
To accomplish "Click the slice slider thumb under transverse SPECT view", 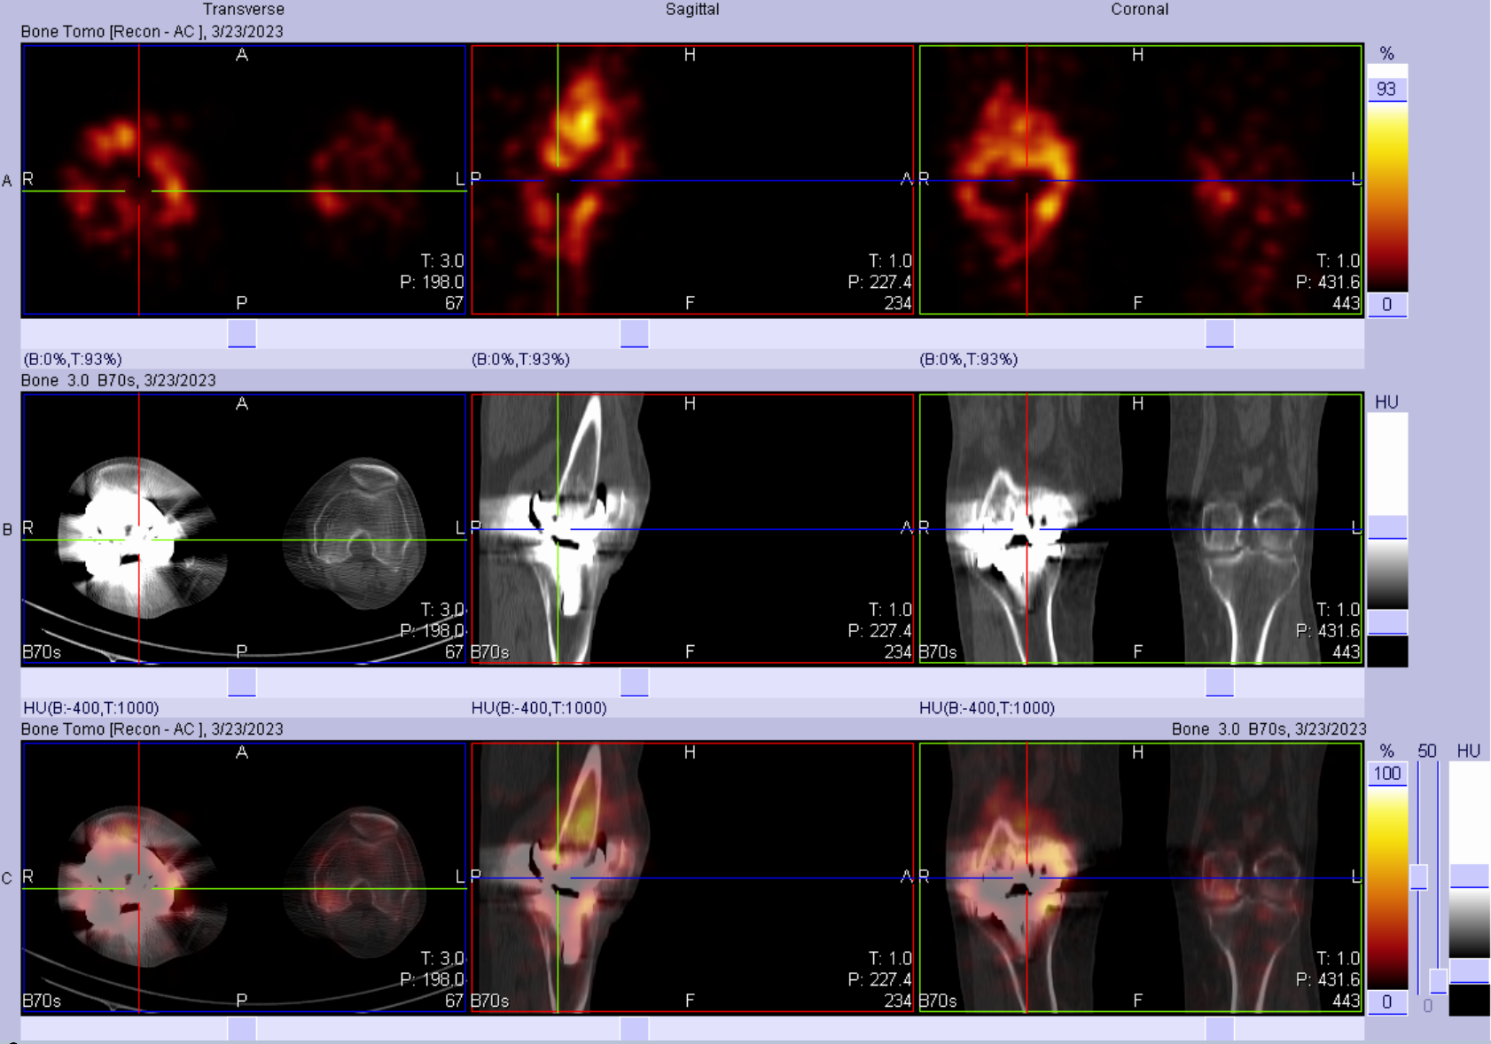I will tap(242, 334).
